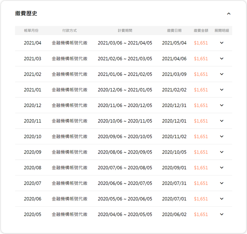247x234 pixels.
Task: Click the 繳費日期 column header
Action: point(174,30)
